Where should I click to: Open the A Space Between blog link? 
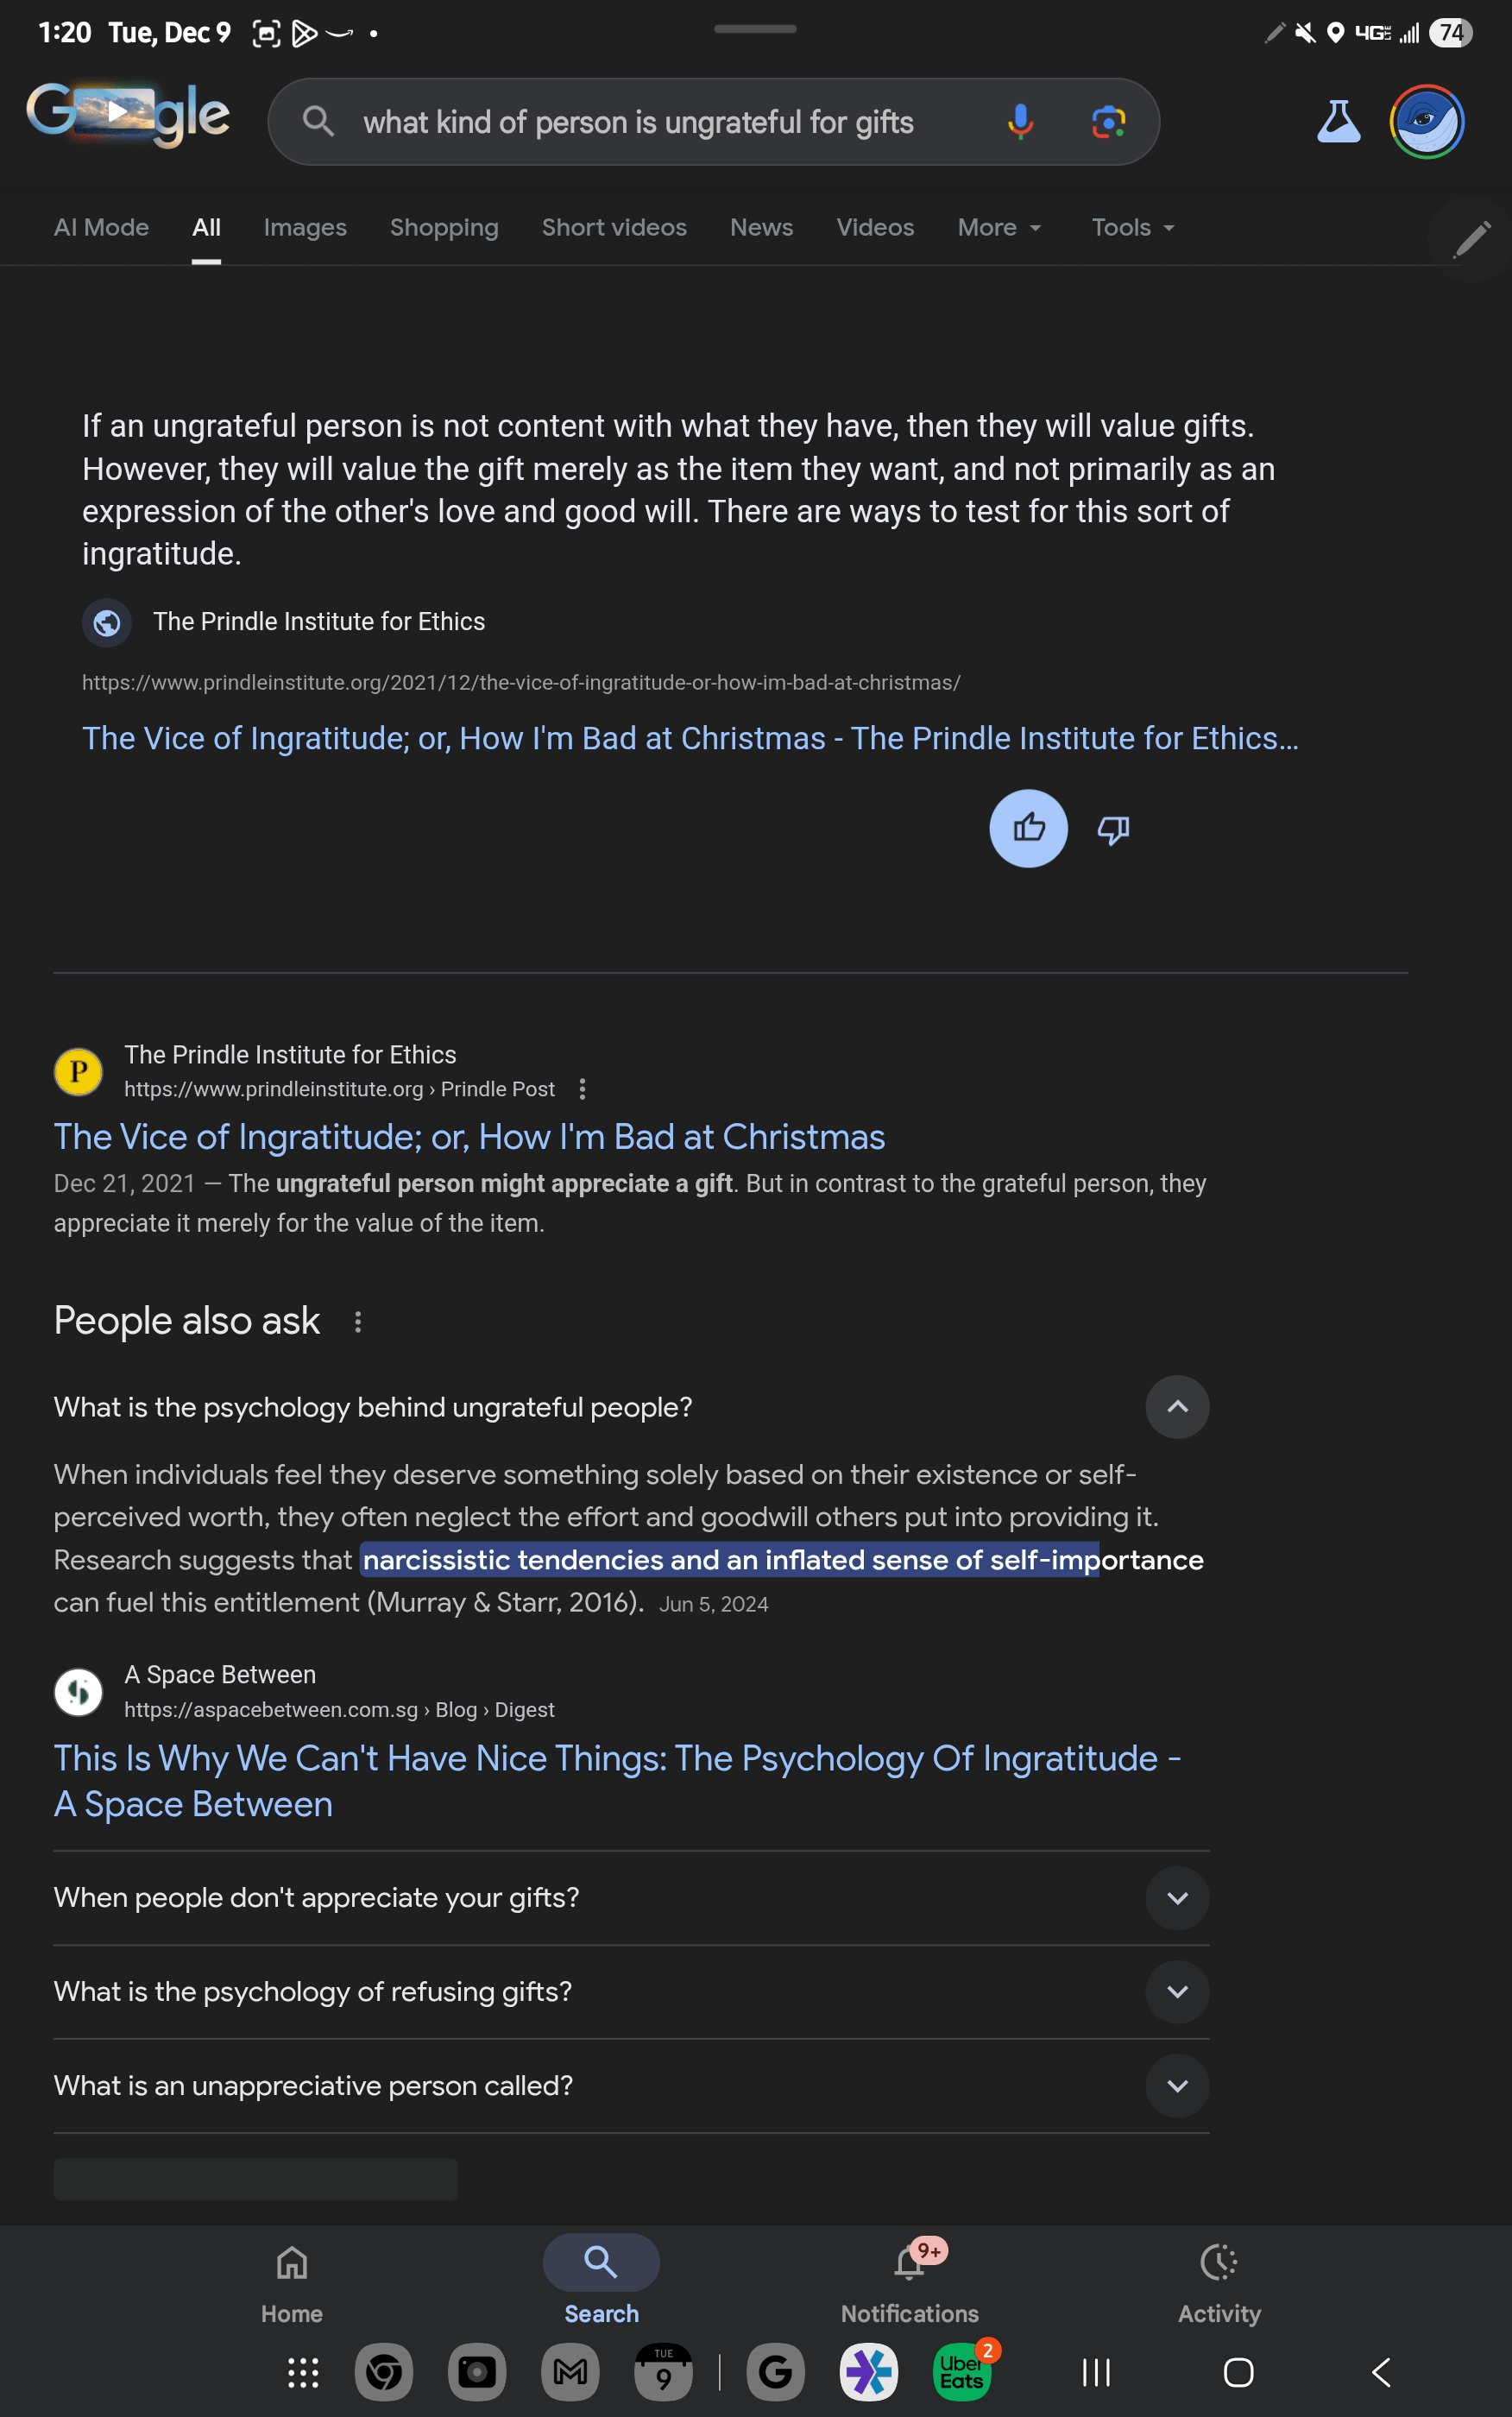point(617,1781)
